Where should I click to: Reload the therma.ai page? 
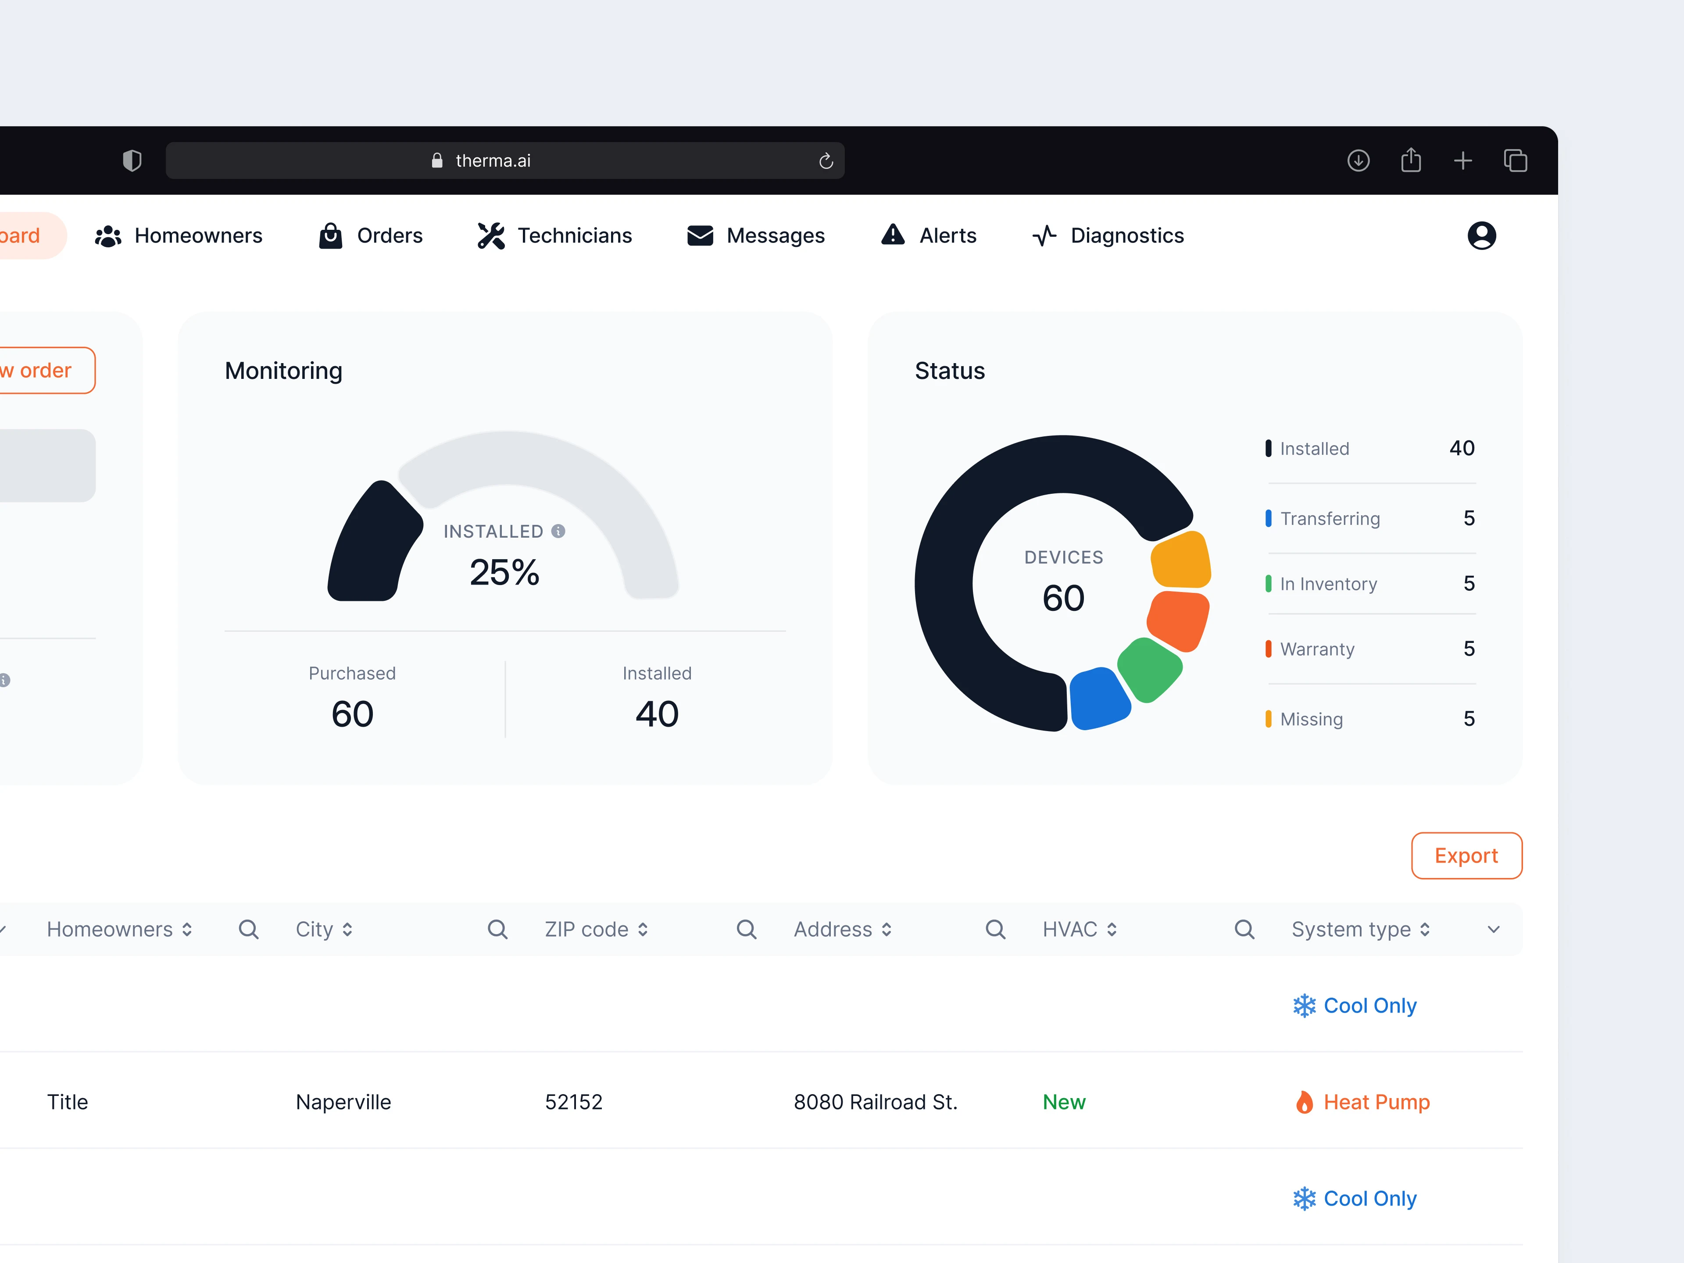click(x=826, y=161)
